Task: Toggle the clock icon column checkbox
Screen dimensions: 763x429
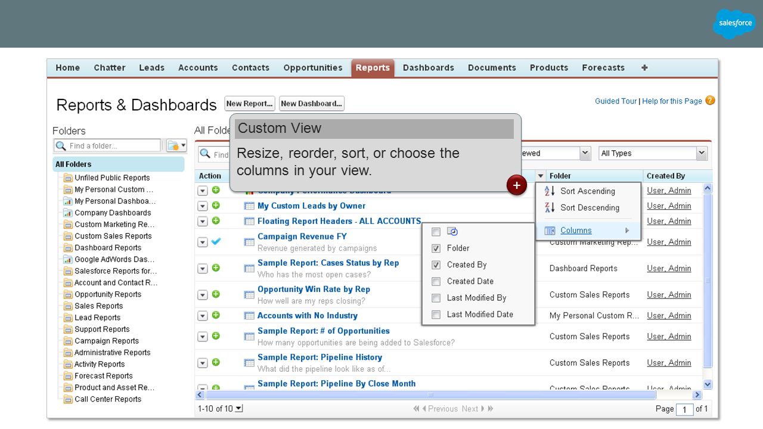Action: 436,232
